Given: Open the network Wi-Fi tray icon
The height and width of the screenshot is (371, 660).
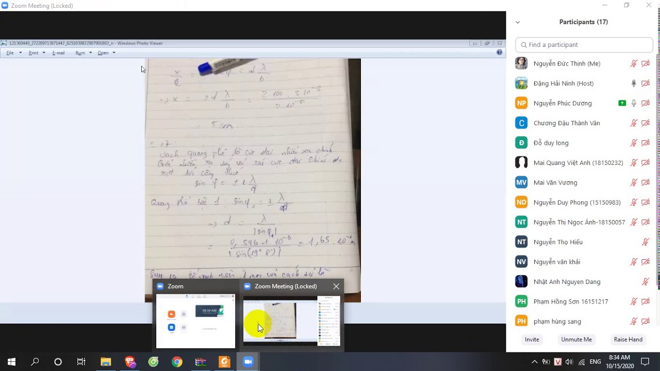Looking at the screenshot, I should 582,362.
